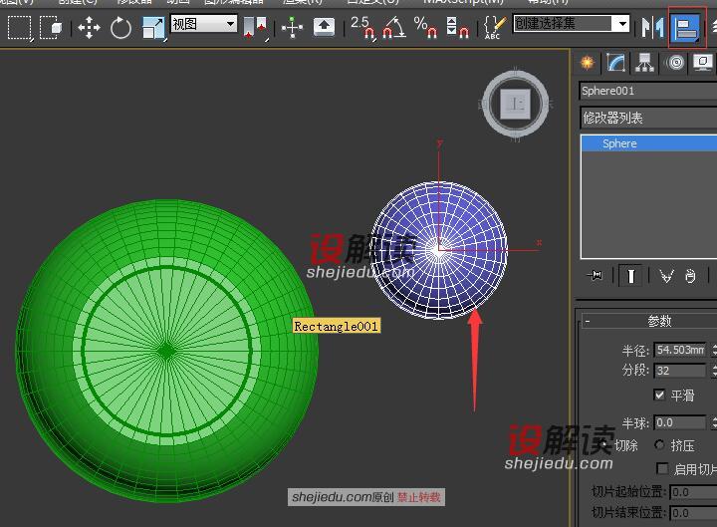Screen dimensions: 717x527
Task: Activate the Select and Move tool
Action: click(89, 28)
